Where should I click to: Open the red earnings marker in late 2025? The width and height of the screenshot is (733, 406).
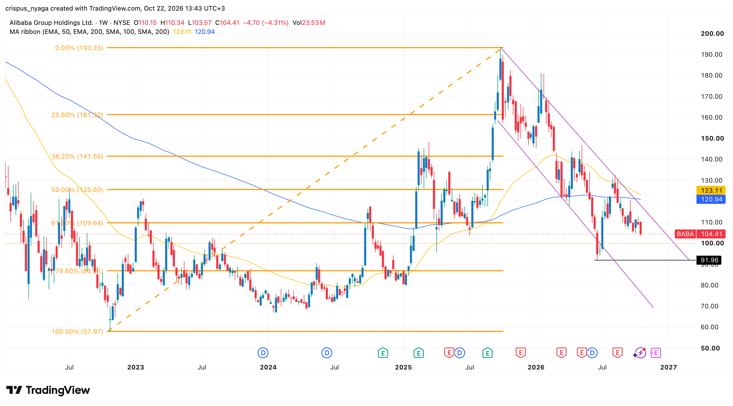(x=521, y=353)
